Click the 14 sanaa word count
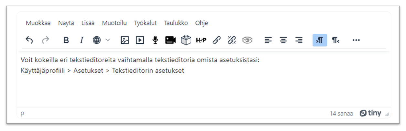Screen dimensions: 406x131 [x=341, y=113]
